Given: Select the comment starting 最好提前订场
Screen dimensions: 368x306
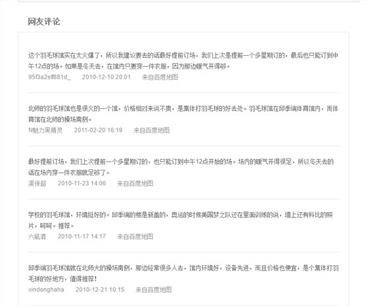Looking at the screenshot, I should point(181,167).
